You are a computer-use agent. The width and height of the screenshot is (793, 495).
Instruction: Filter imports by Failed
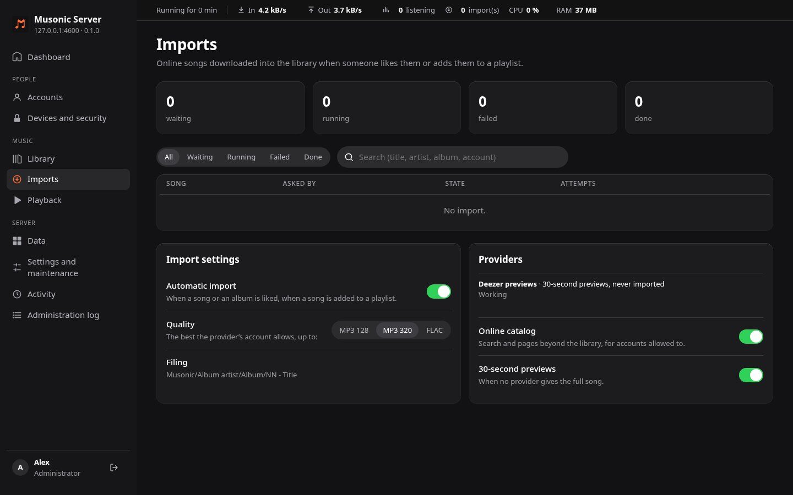coord(280,157)
